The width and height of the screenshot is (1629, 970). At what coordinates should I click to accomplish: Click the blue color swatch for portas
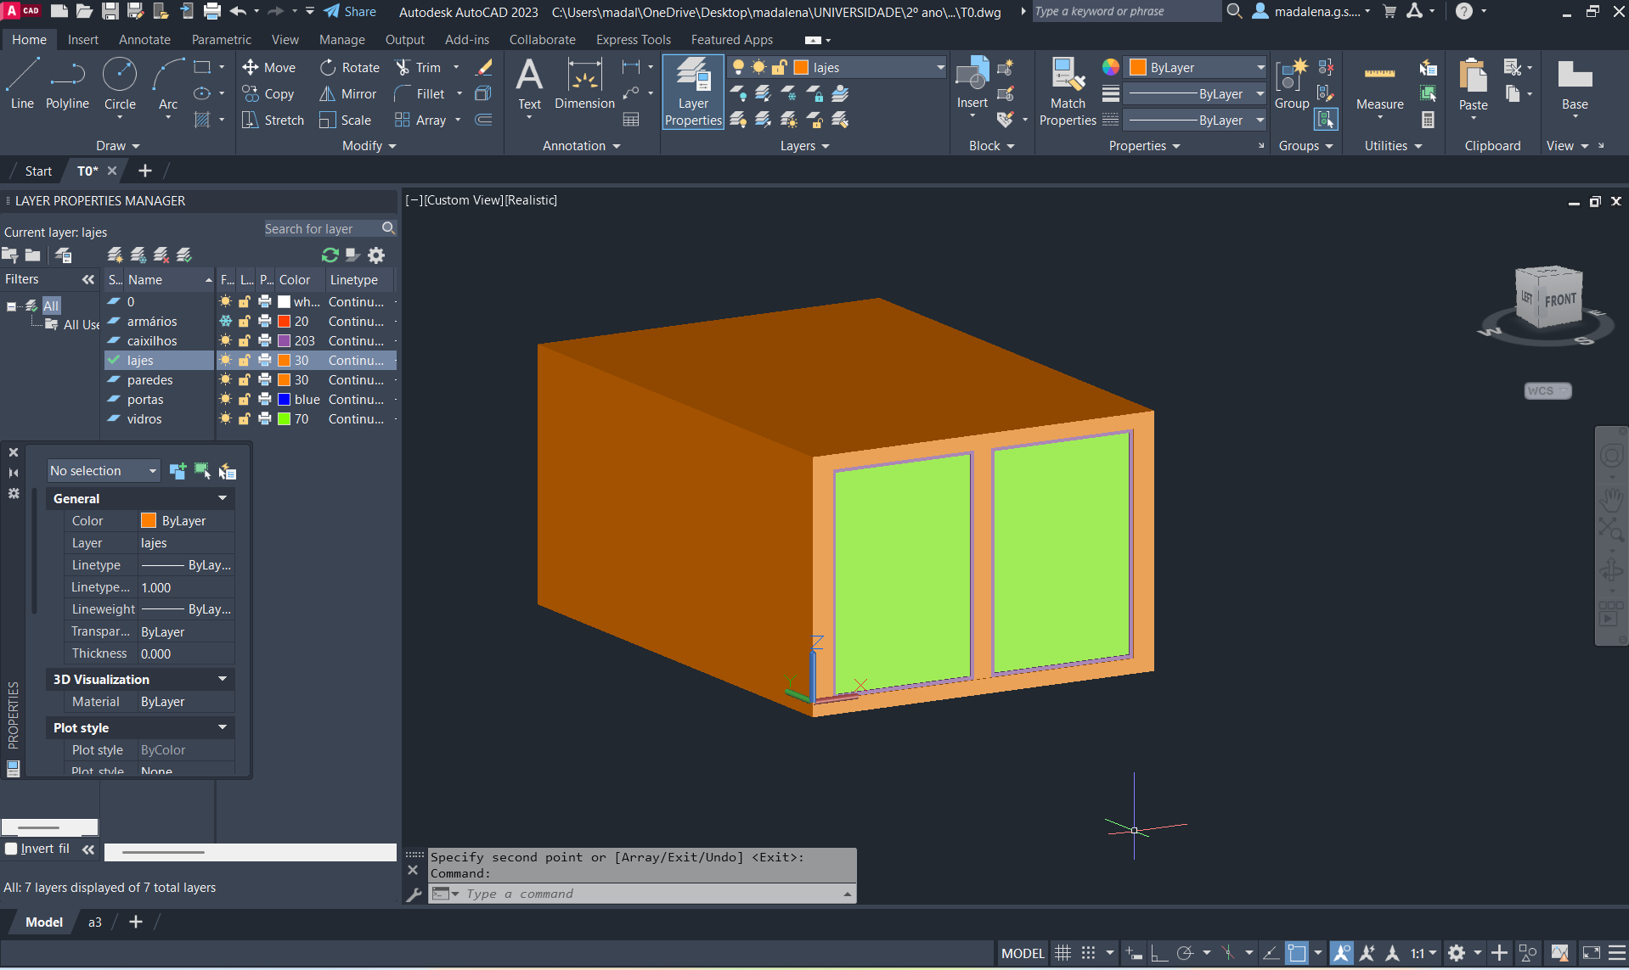click(285, 400)
